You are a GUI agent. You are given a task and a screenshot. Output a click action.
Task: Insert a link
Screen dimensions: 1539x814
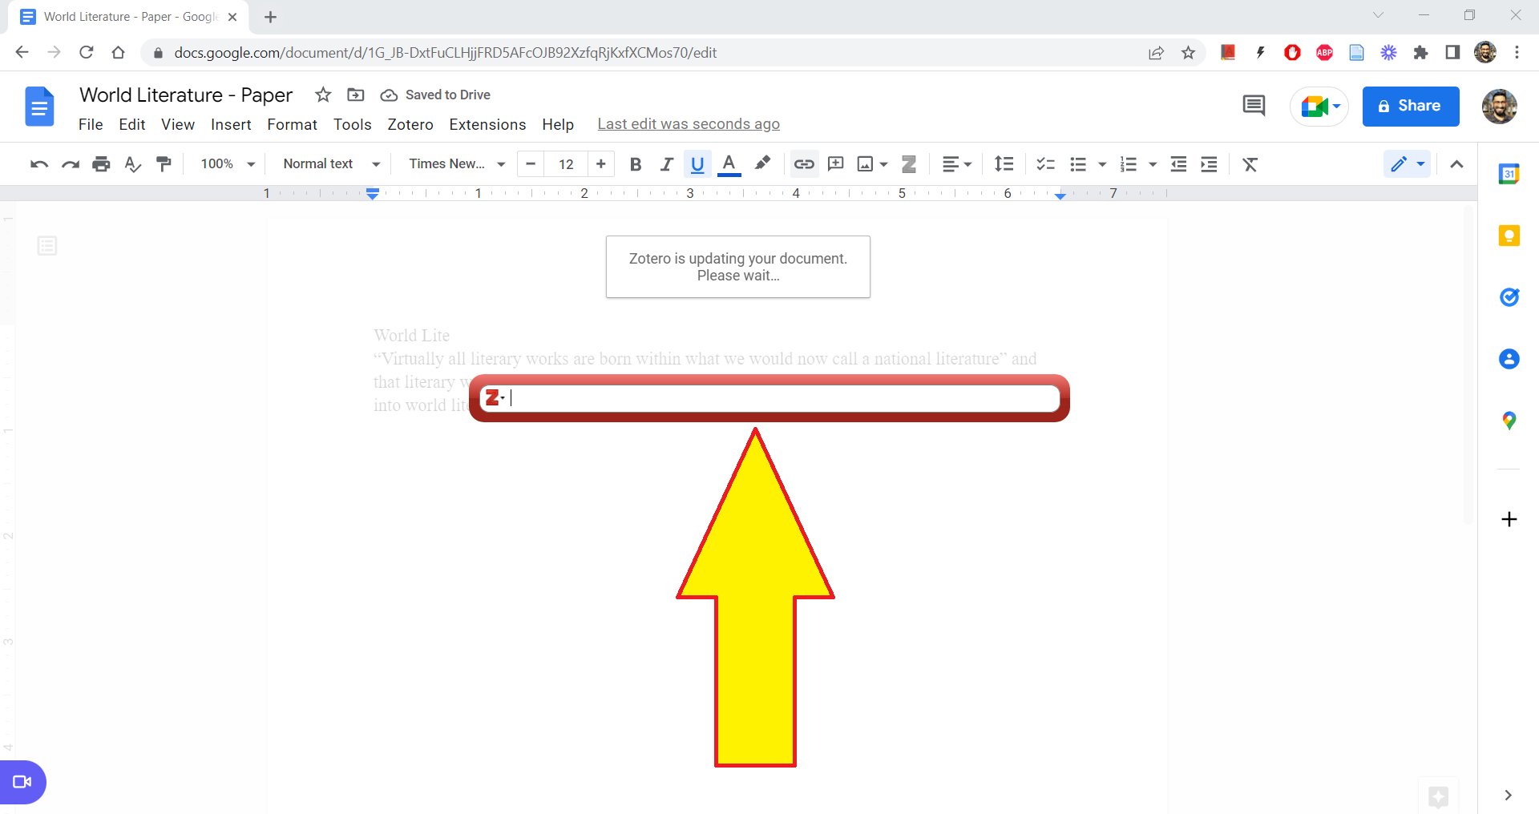(x=804, y=164)
